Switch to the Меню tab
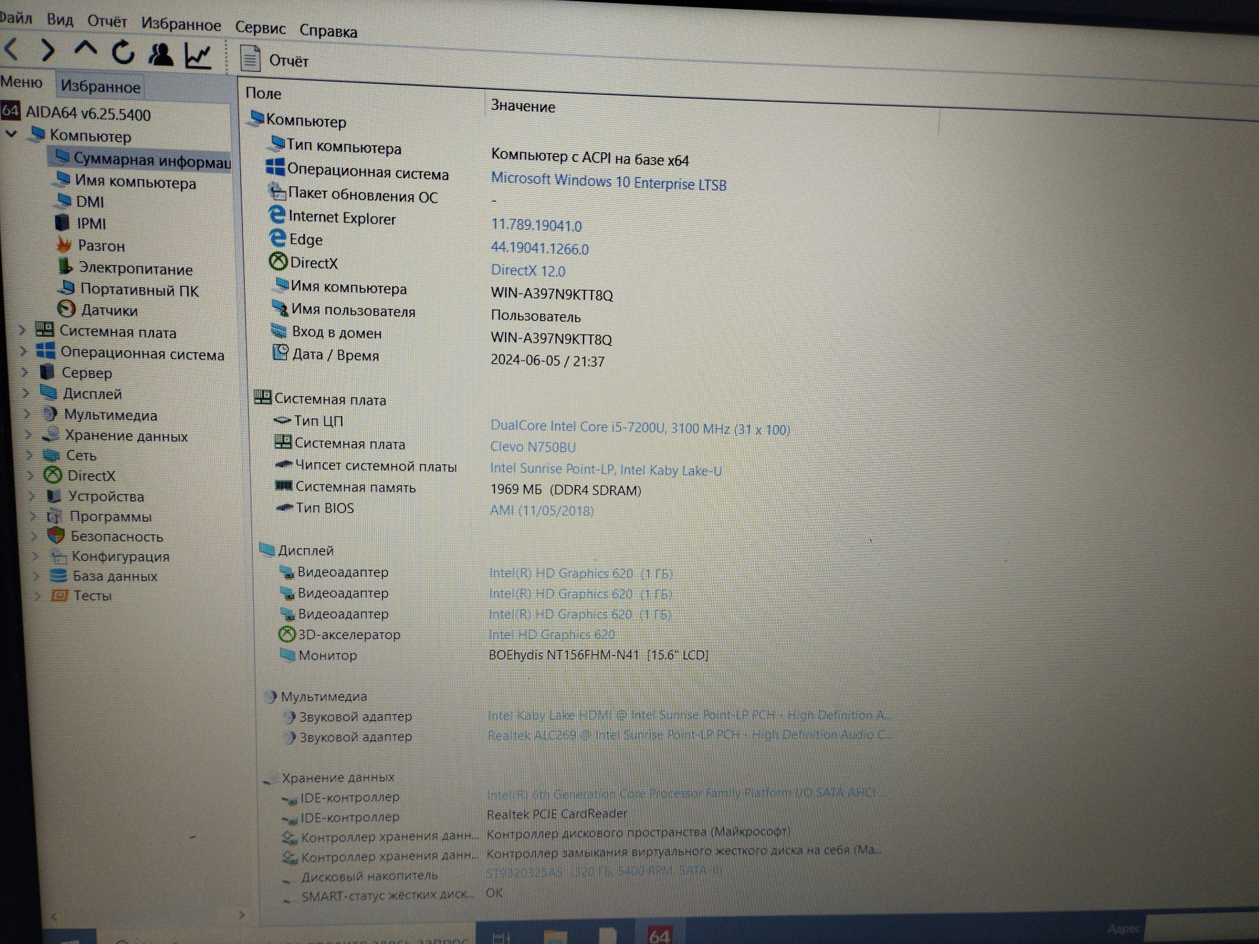The width and height of the screenshot is (1259, 944). [x=22, y=82]
